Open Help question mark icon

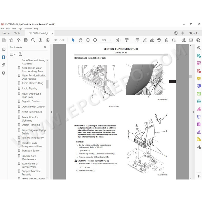pos(175,33)
